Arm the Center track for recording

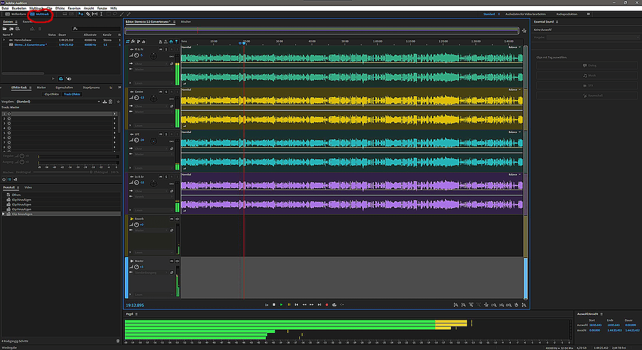click(x=172, y=92)
